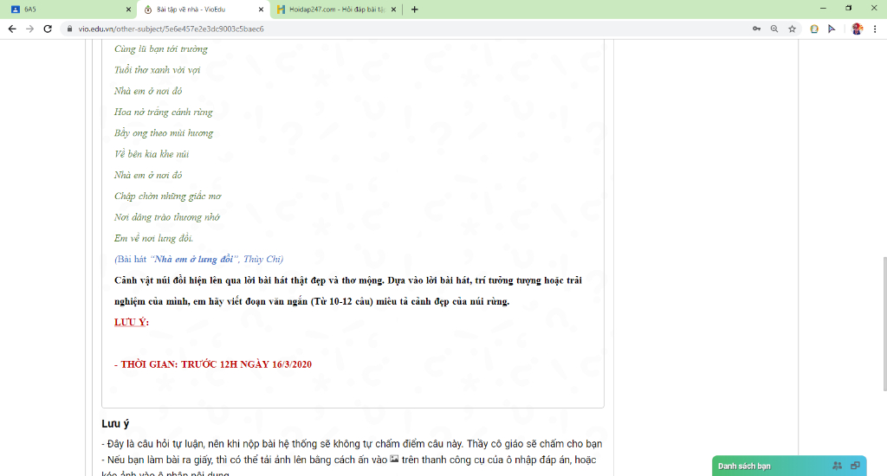The width and height of the screenshot is (887, 476).
Task: Click the pop-out window icon in Danh sách bạn bar
Action: 855,466
